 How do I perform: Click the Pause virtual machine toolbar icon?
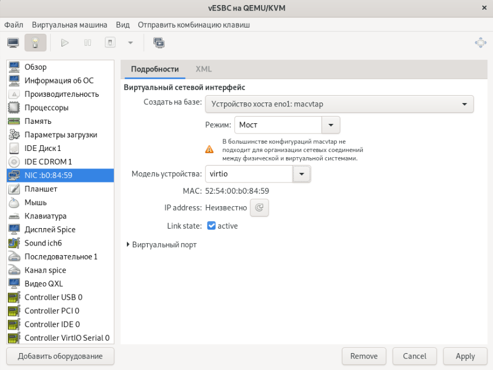click(88, 42)
